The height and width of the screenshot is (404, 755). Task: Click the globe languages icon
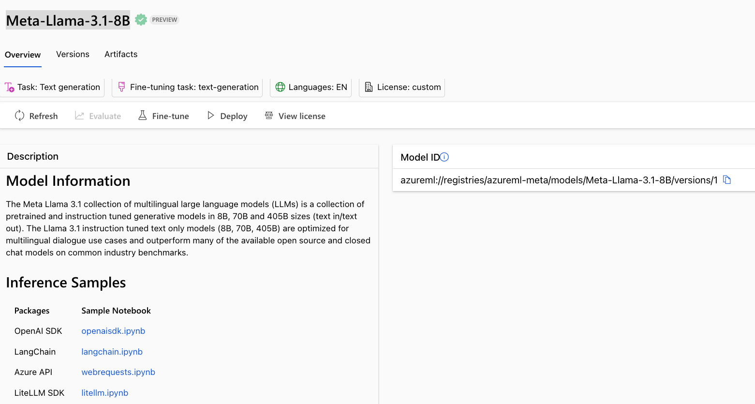[x=280, y=87]
